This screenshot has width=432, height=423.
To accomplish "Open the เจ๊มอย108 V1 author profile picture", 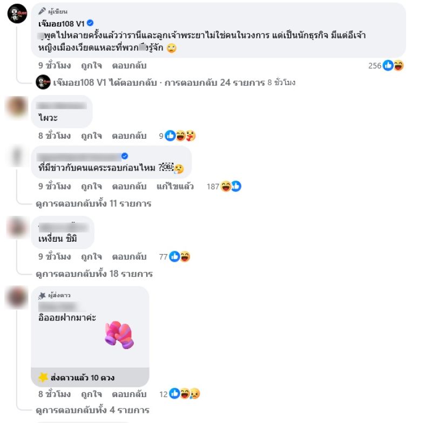I will coord(17,14).
